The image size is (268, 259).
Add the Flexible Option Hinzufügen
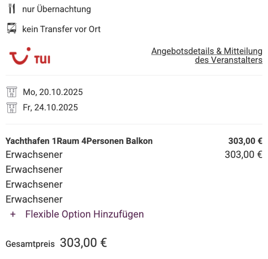pos(85,214)
